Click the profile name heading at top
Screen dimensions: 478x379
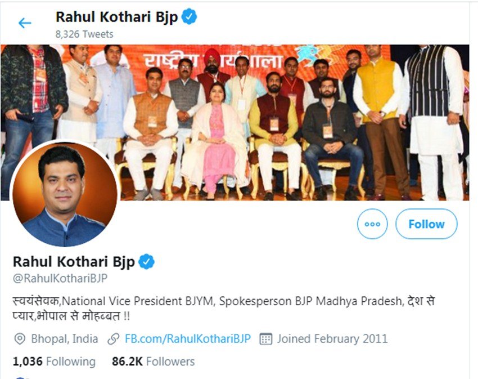tap(117, 17)
